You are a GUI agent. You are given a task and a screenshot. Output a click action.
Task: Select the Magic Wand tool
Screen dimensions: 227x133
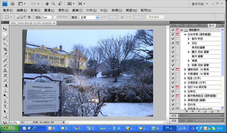tap(5, 44)
